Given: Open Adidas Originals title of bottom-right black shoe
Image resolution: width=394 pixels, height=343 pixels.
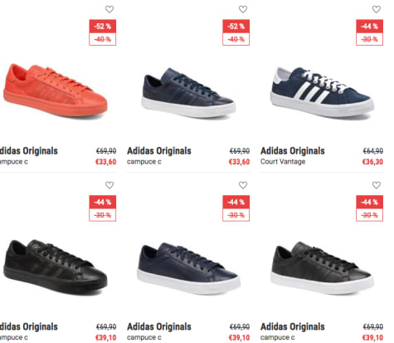Looking at the screenshot, I should [x=293, y=326].
